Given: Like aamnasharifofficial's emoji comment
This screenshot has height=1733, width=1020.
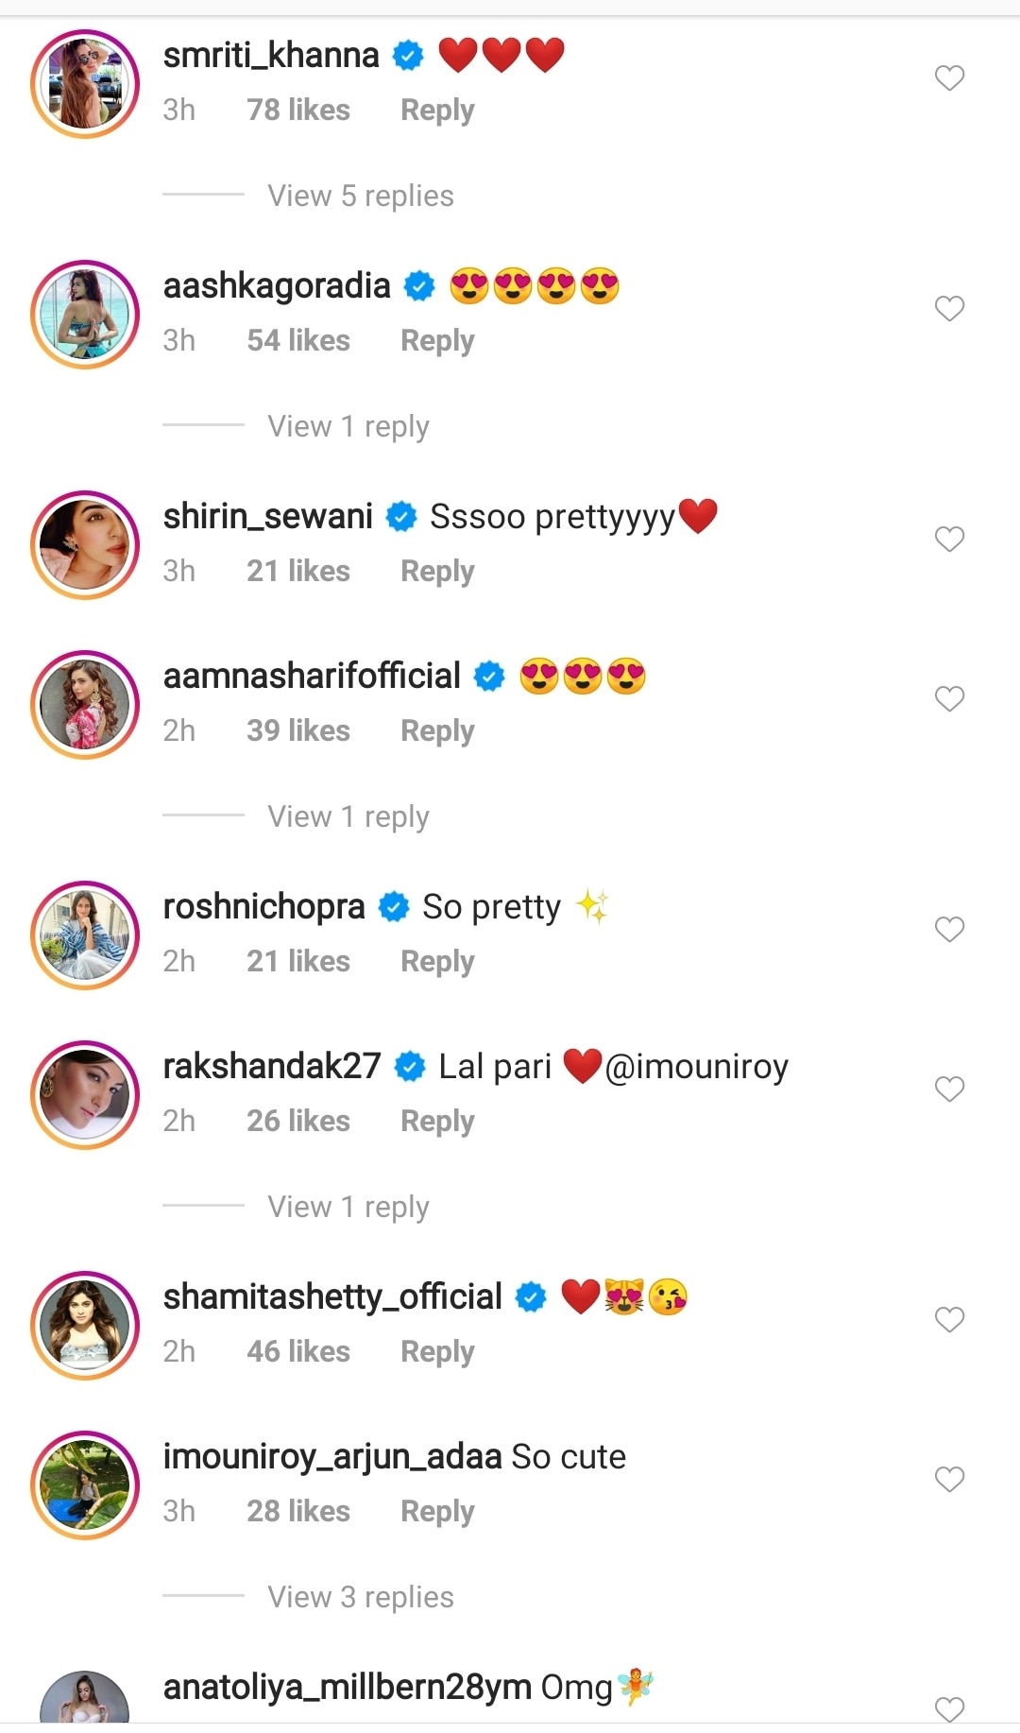Looking at the screenshot, I should pos(949,698).
